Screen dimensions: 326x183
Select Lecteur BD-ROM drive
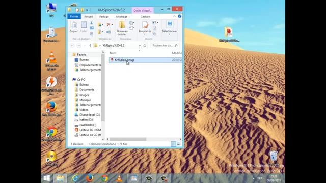(88, 130)
